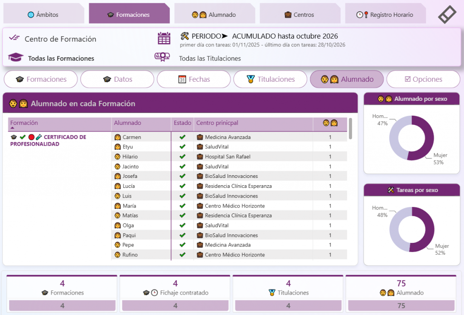Open the Titulaciones pill button
464x315 pixels.
[270, 79]
